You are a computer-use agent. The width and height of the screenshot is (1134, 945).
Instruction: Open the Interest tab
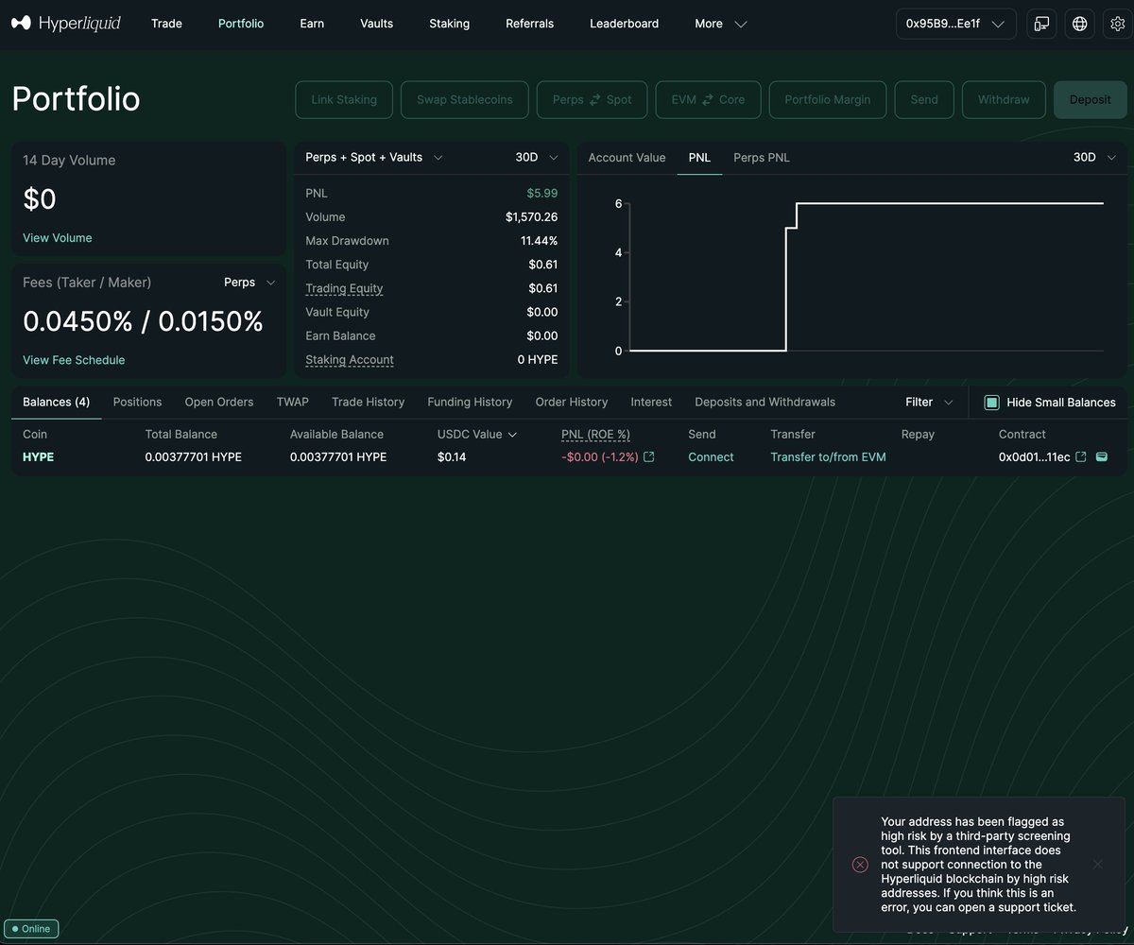pos(651,403)
